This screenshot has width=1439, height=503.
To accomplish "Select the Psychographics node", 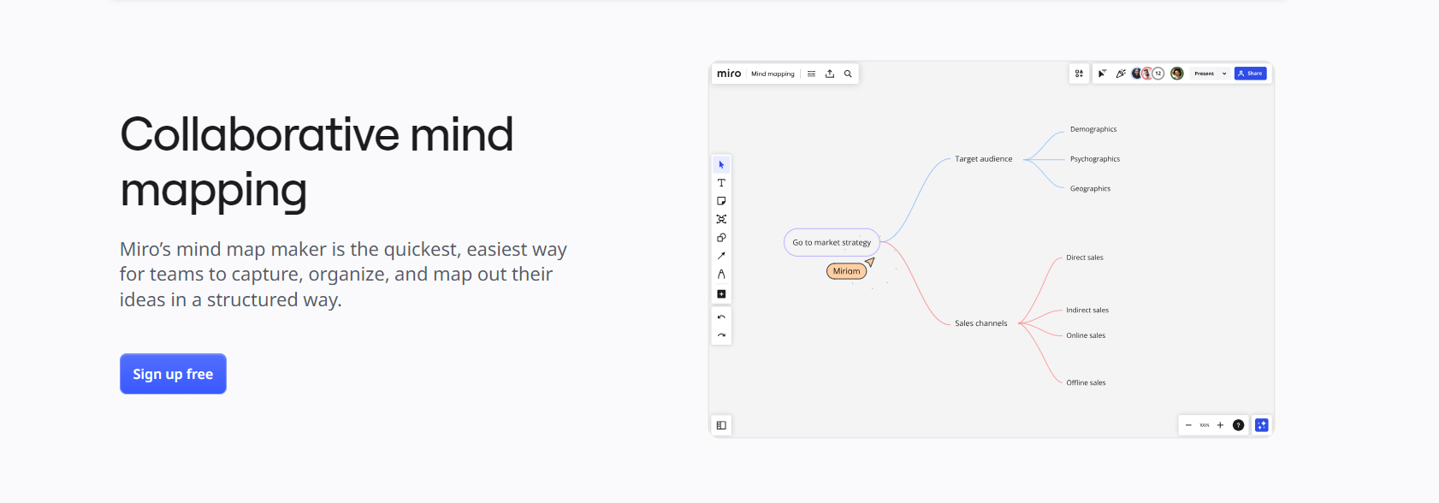I will click(1095, 159).
